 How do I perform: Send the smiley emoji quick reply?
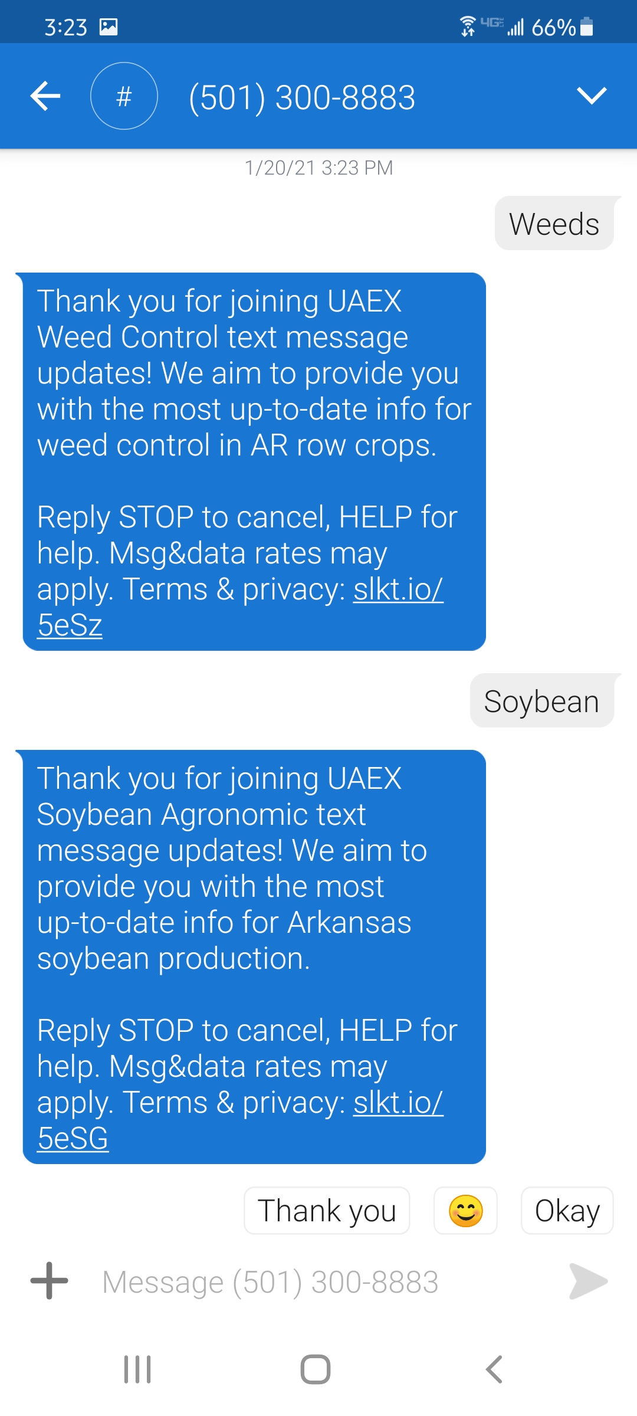point(465,1211)
